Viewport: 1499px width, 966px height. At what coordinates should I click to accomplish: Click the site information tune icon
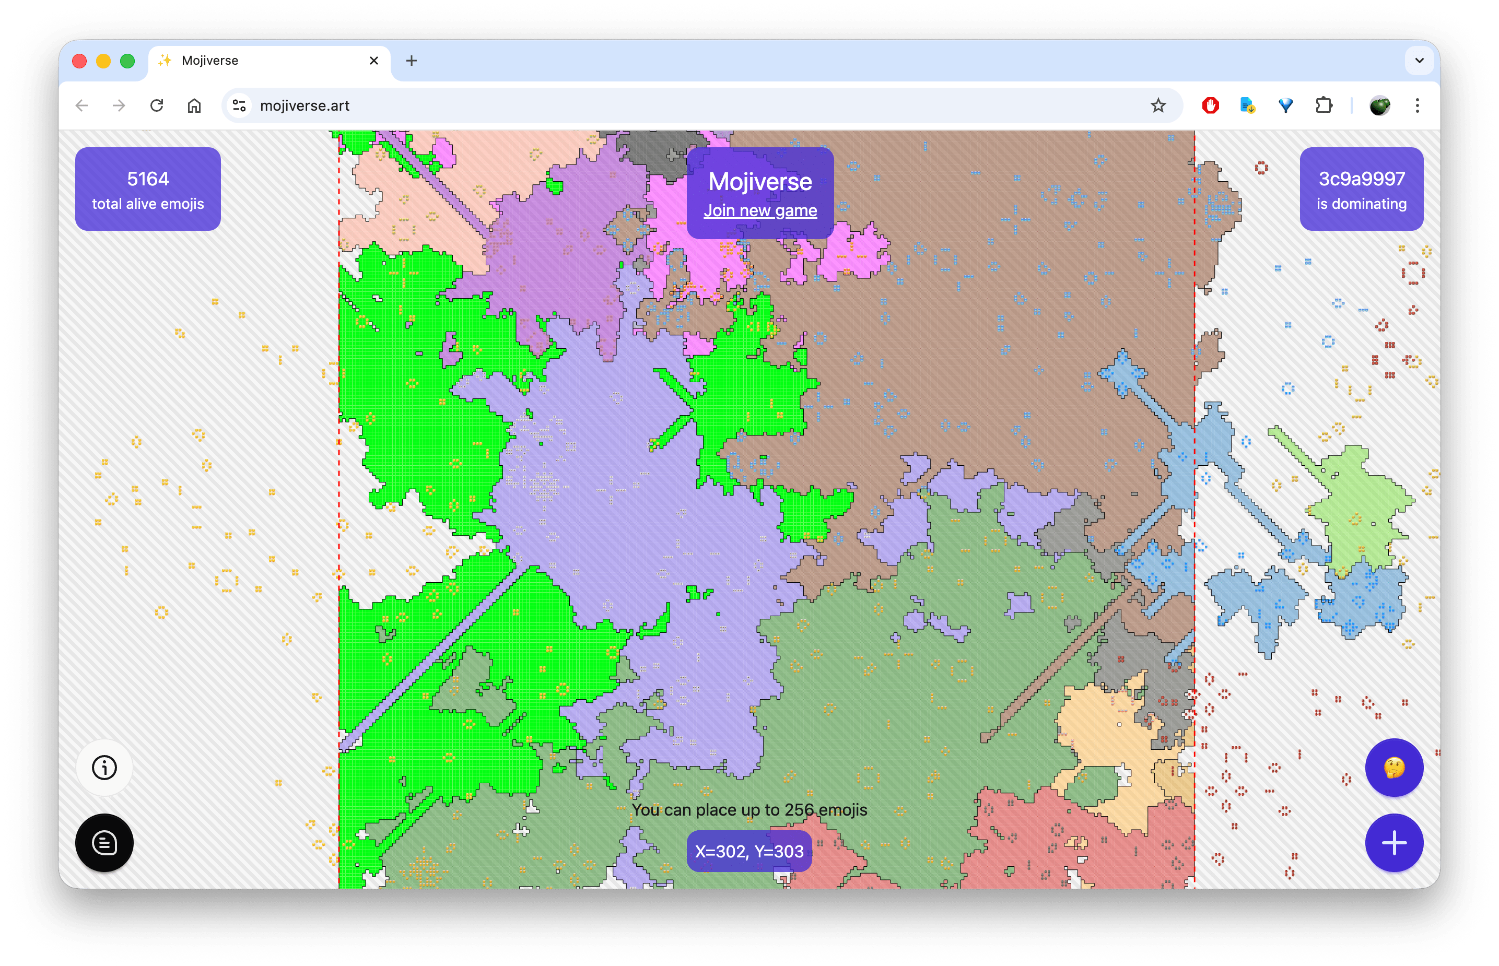click(x=239, y=105)
